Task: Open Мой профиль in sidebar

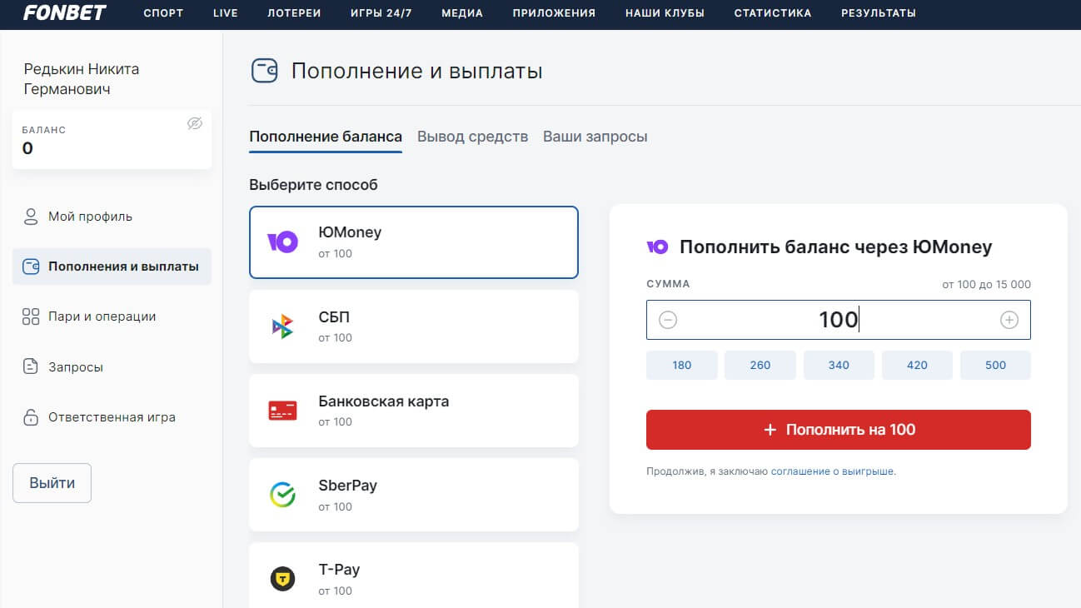Action: coord(112,217)
